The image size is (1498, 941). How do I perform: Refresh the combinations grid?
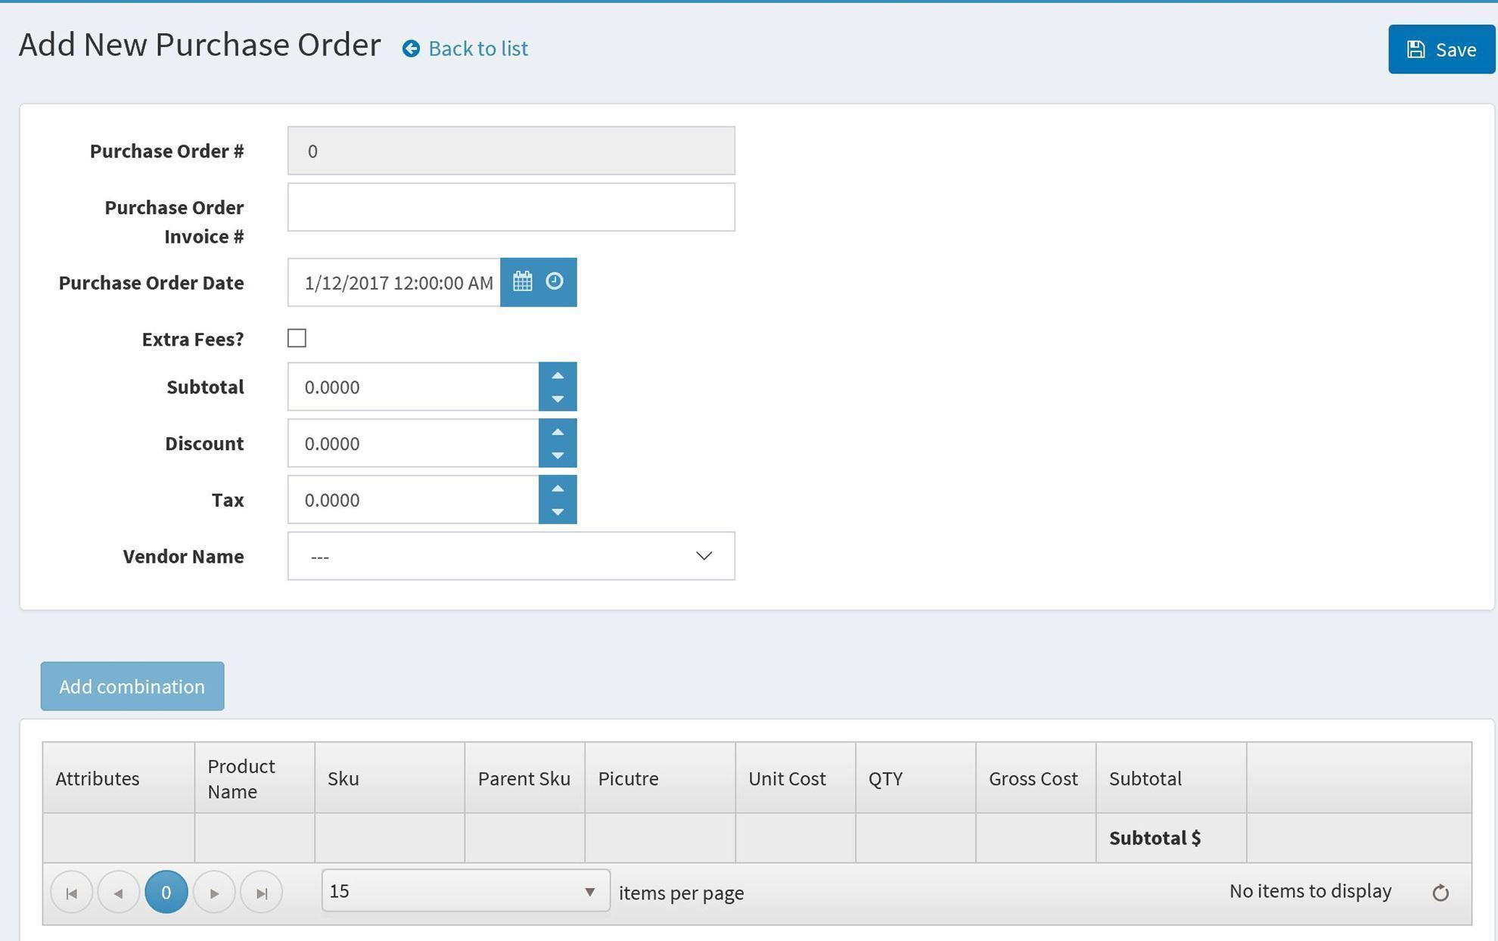tap(1440, 893)
